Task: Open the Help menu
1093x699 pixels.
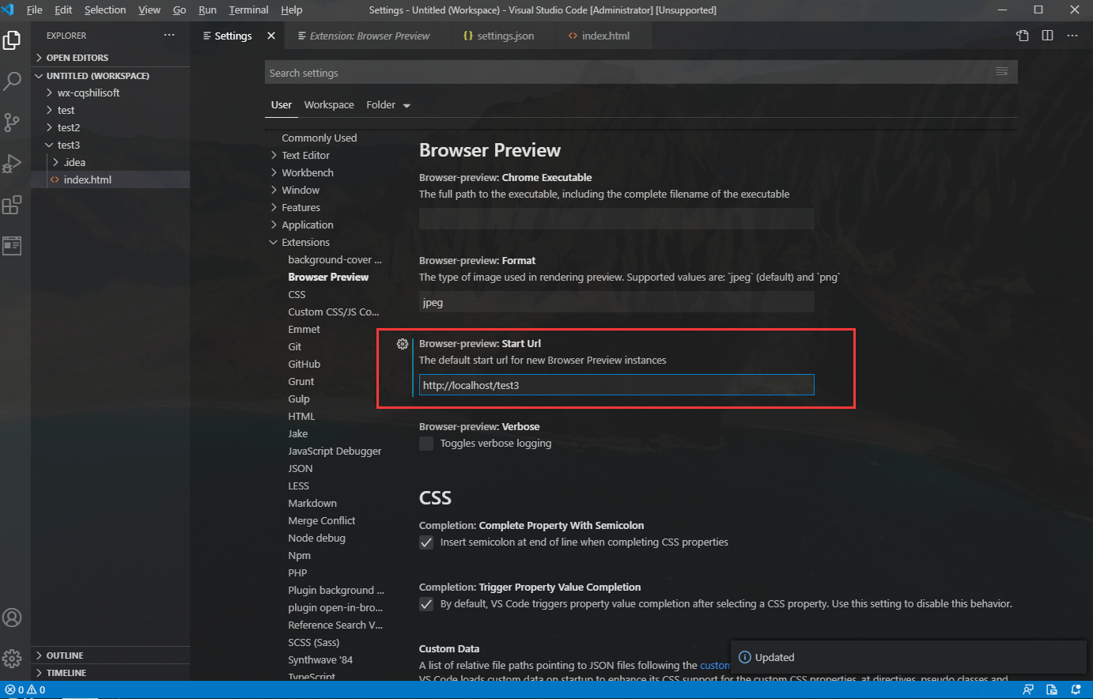Action: tap(292, 9)
